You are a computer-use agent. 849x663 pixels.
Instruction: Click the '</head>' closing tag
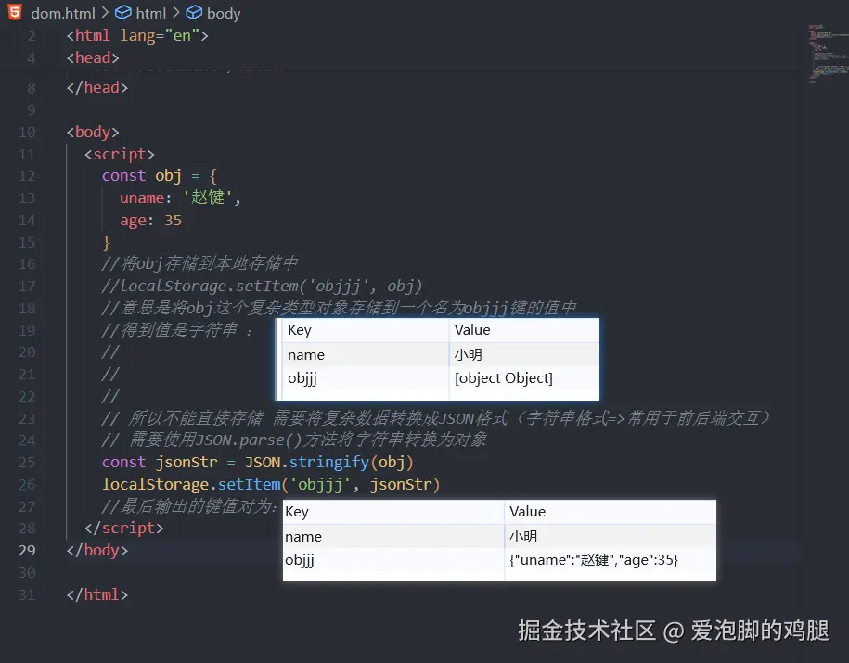[96, 87]
